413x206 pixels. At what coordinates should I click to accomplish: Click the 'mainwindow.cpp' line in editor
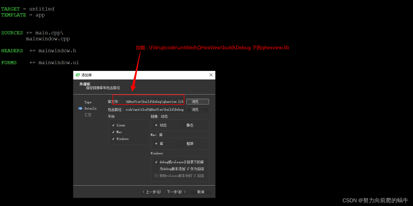point(48,39)
